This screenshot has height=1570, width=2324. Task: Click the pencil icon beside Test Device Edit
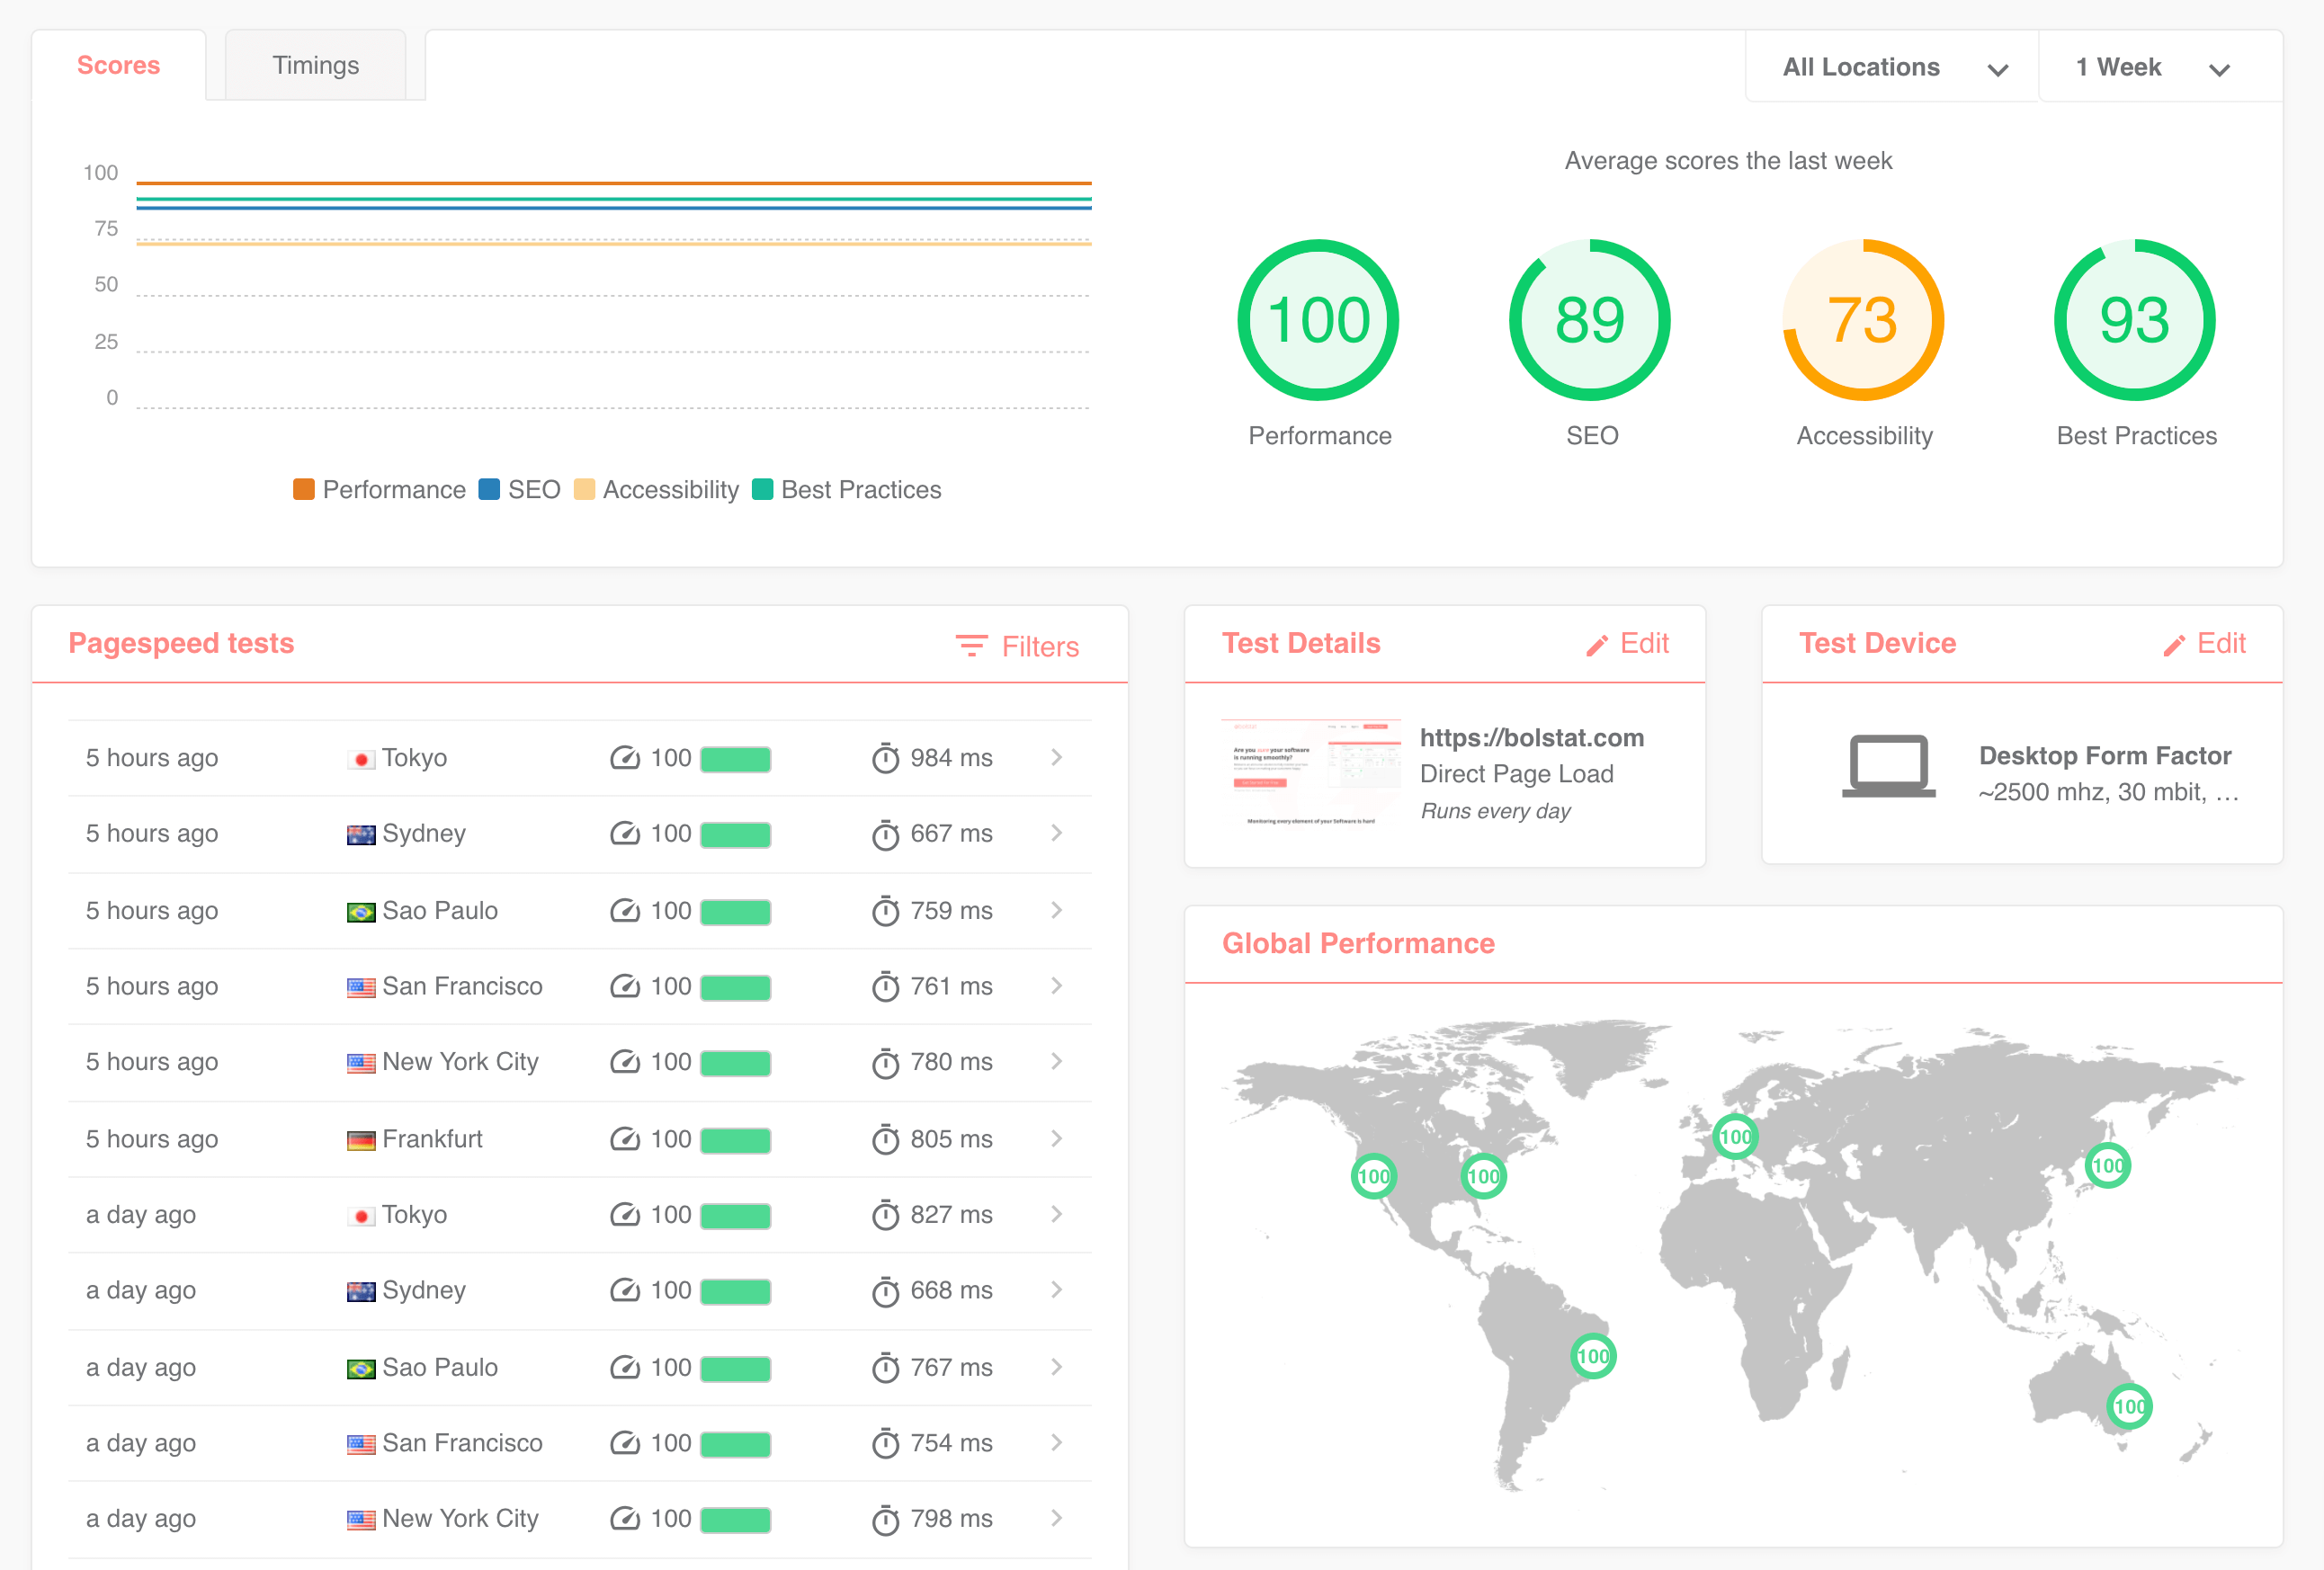(2174, 645)
